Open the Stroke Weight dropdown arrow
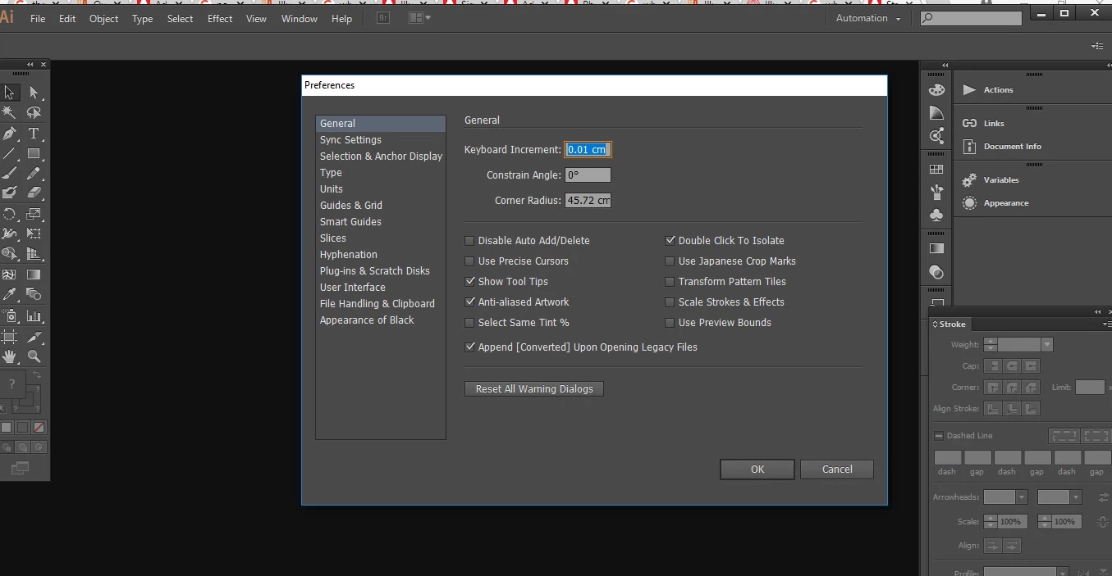Viewport: 1112px width, 576px height. point(1046,345)
